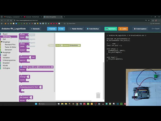Click the taskbar Suche search field
This screenshot has width=161, height=121.
tap(47, 104)
